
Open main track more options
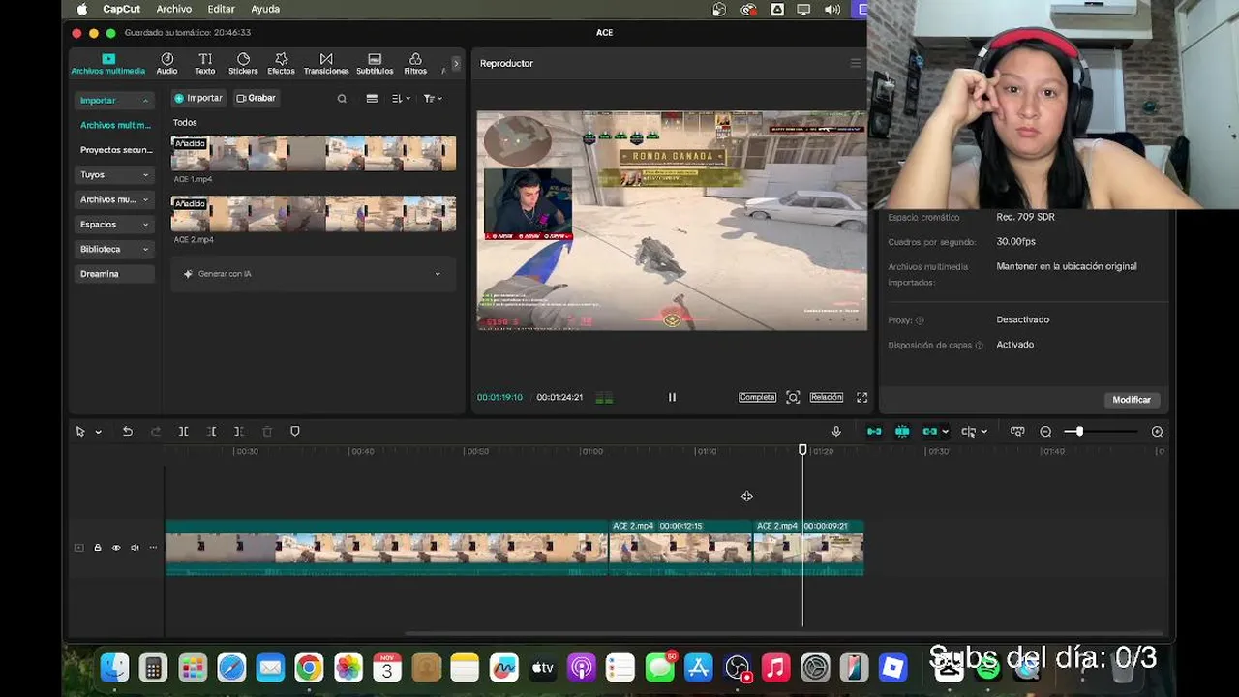pos(153,548)
